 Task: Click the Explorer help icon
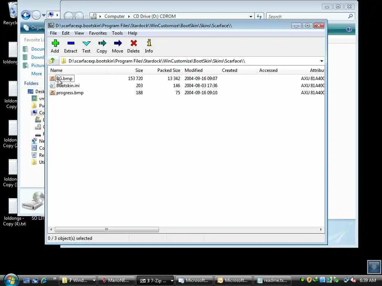coord(349,29)
